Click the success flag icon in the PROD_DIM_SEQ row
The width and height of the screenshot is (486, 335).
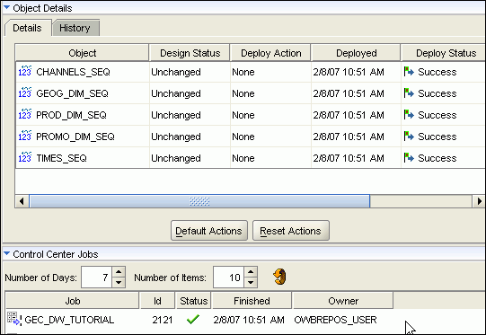coord(409,115)
